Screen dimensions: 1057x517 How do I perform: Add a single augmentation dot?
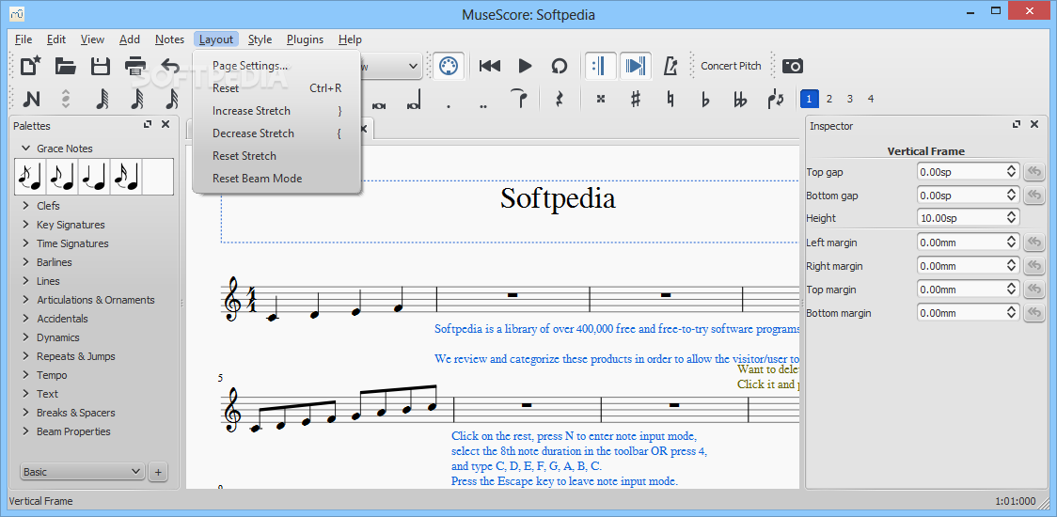[x=449, y=106]
